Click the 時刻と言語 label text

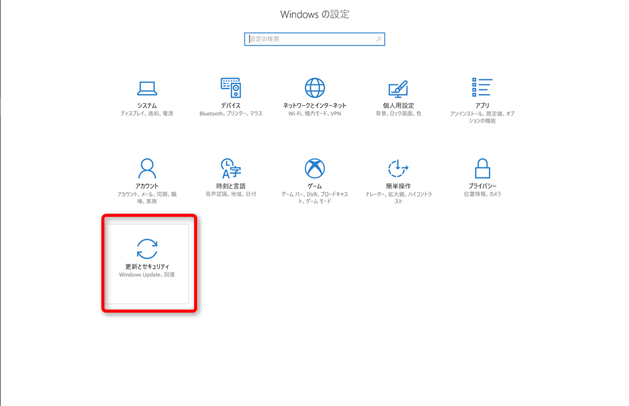[231, 186]
